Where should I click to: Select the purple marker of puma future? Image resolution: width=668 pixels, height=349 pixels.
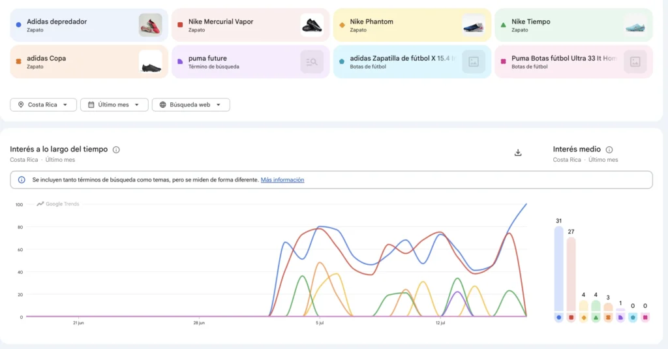tap(180, 61)
